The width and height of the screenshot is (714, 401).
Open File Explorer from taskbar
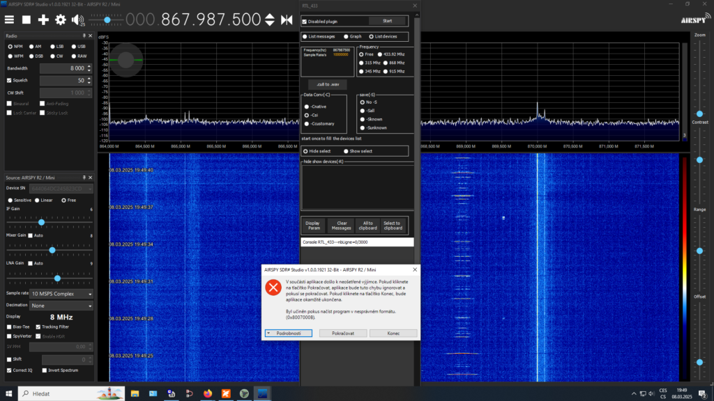(135, 394)
